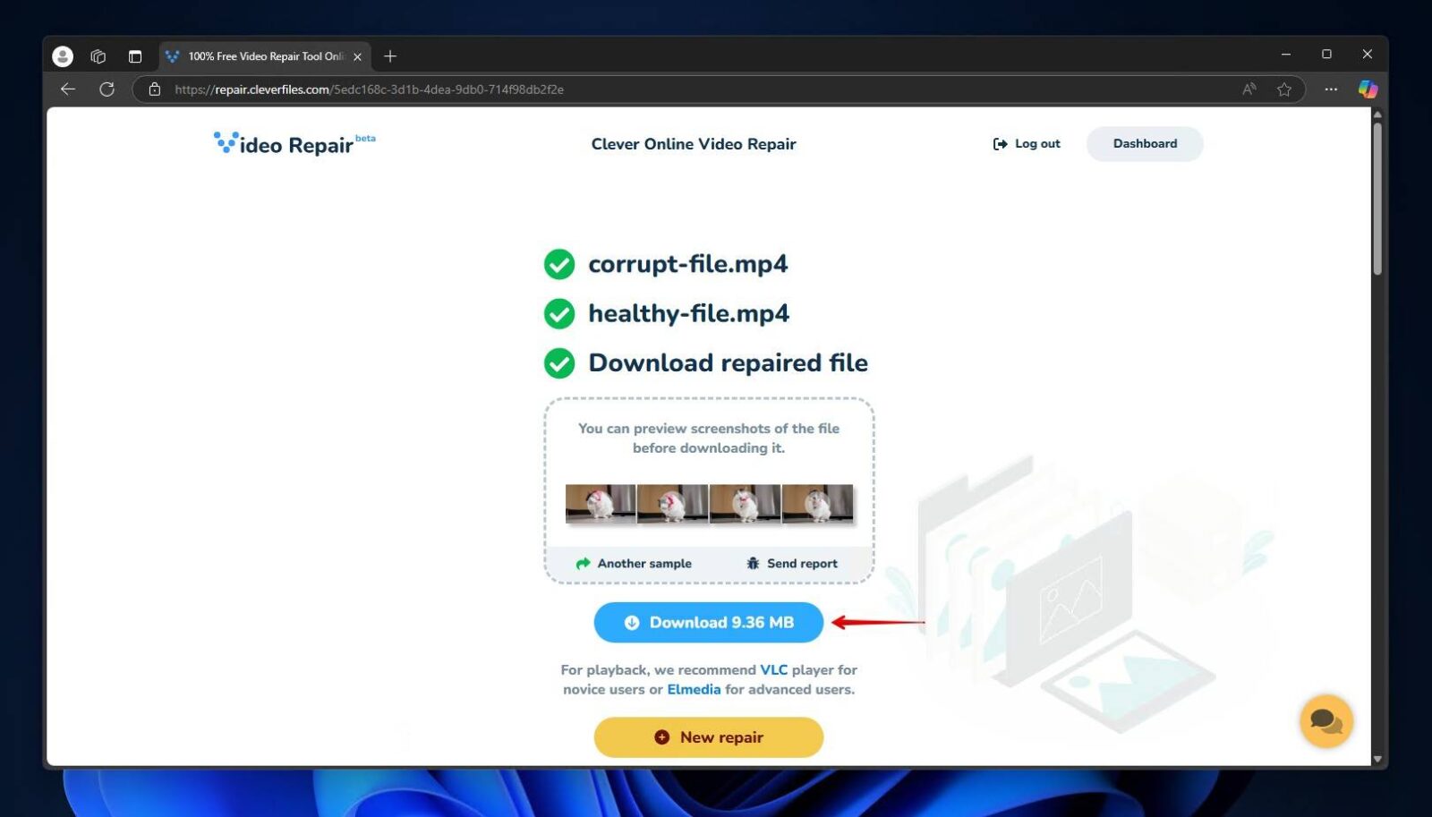
Task: Open a new browser tab
Action: tap(390, 55)
